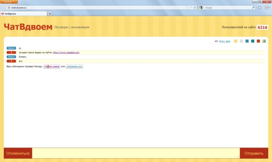Open the bookmarks menu button
This screenshot has height=162, width=272.
click(x=267, y=8)
